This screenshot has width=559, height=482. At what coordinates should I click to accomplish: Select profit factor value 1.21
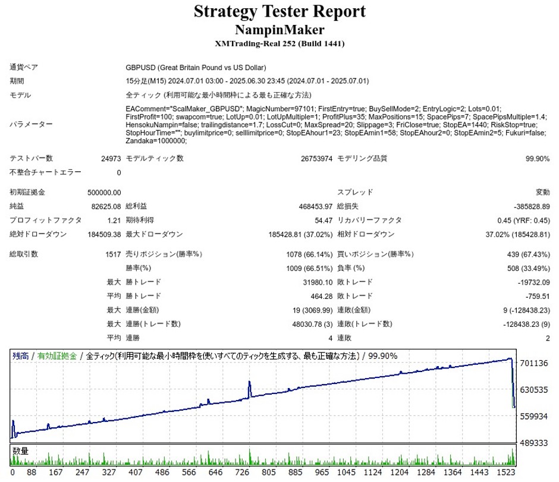pos(114,220)
